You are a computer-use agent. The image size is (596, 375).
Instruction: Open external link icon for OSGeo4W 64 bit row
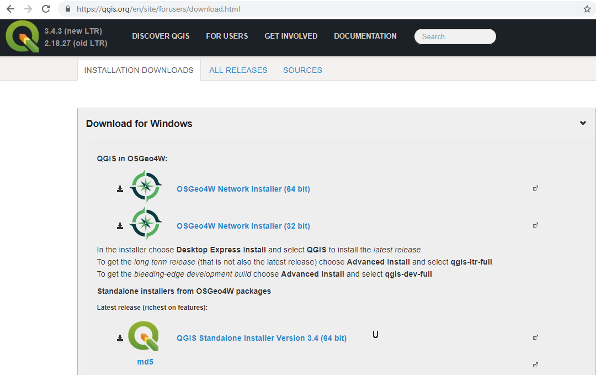coord(535,188)
